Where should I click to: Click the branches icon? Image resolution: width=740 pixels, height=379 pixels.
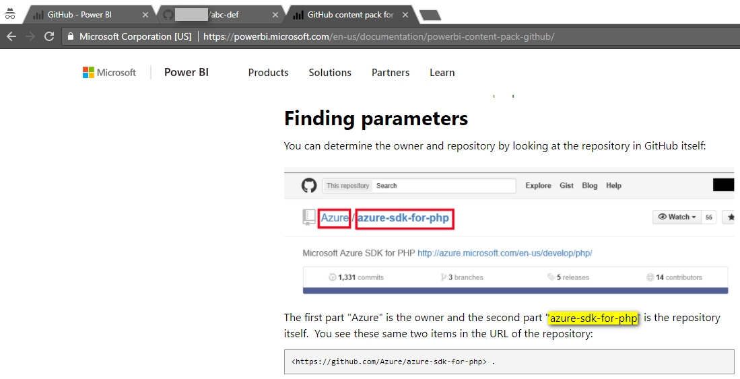click(443, 277)
